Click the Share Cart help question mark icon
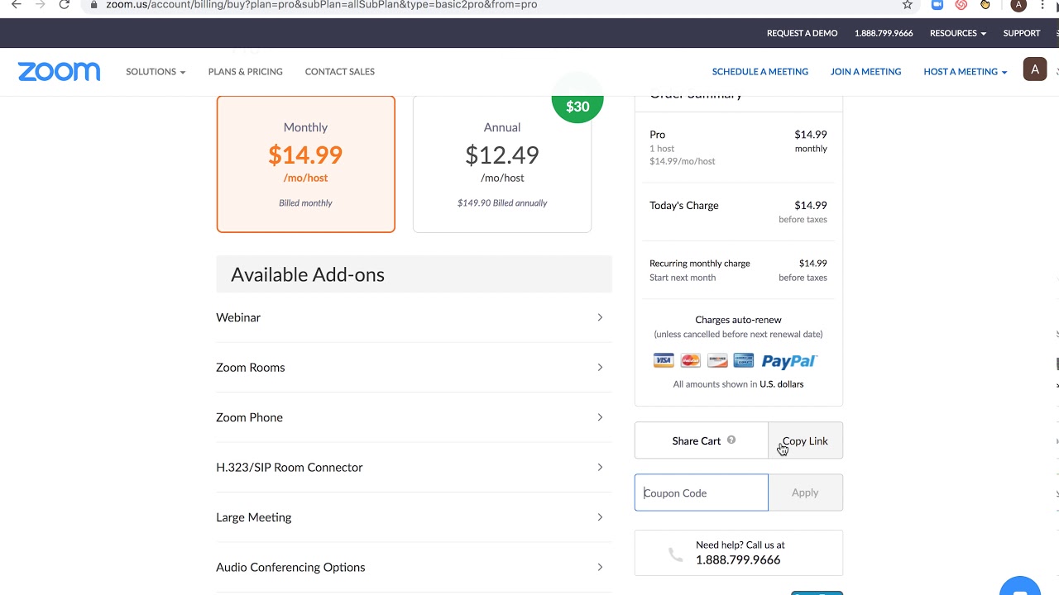The image size is (1059, 595). (x=731, y=440)
